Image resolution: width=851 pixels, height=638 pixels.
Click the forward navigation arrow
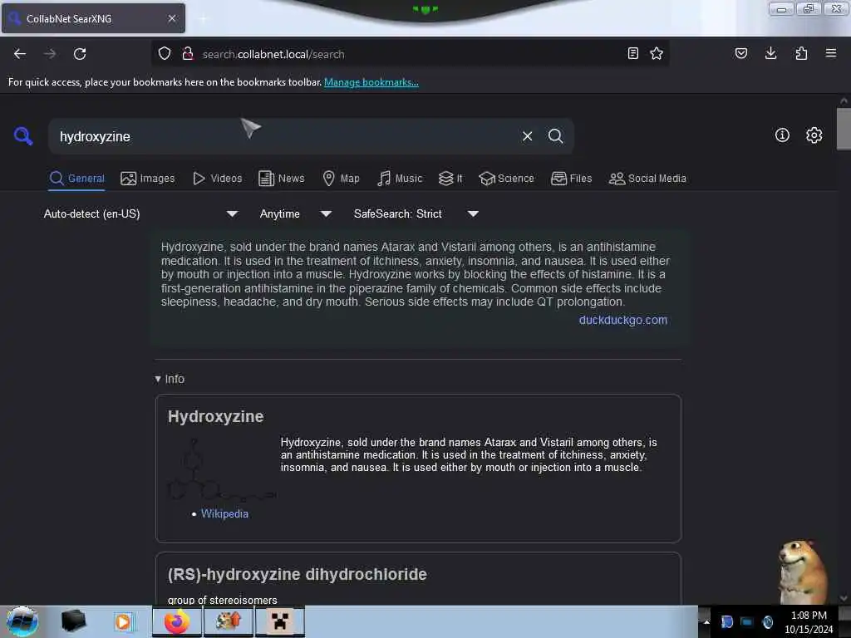click(x=50, y=54)
